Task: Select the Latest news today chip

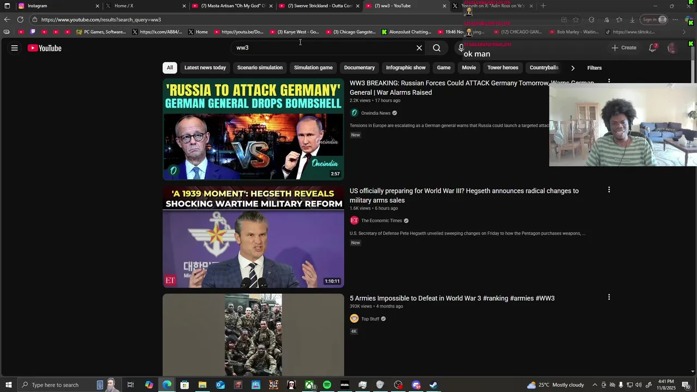Action: pyautogui.click(x=205, y=68)
